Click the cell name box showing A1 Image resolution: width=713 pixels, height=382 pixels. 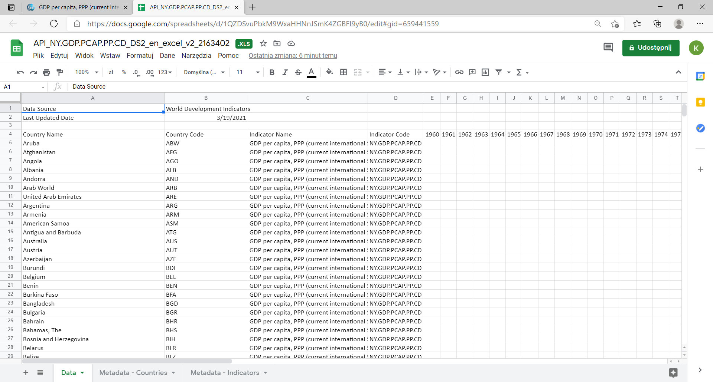click(22, 87)
